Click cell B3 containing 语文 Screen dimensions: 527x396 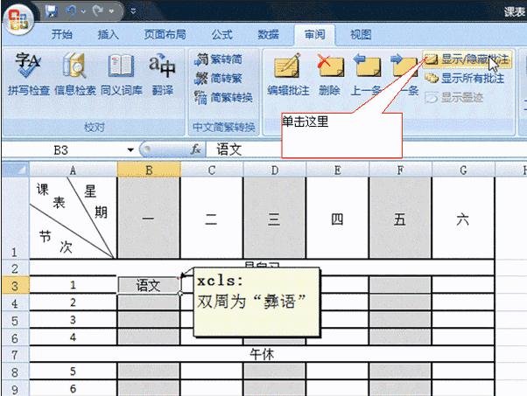(x=149, y=285)
